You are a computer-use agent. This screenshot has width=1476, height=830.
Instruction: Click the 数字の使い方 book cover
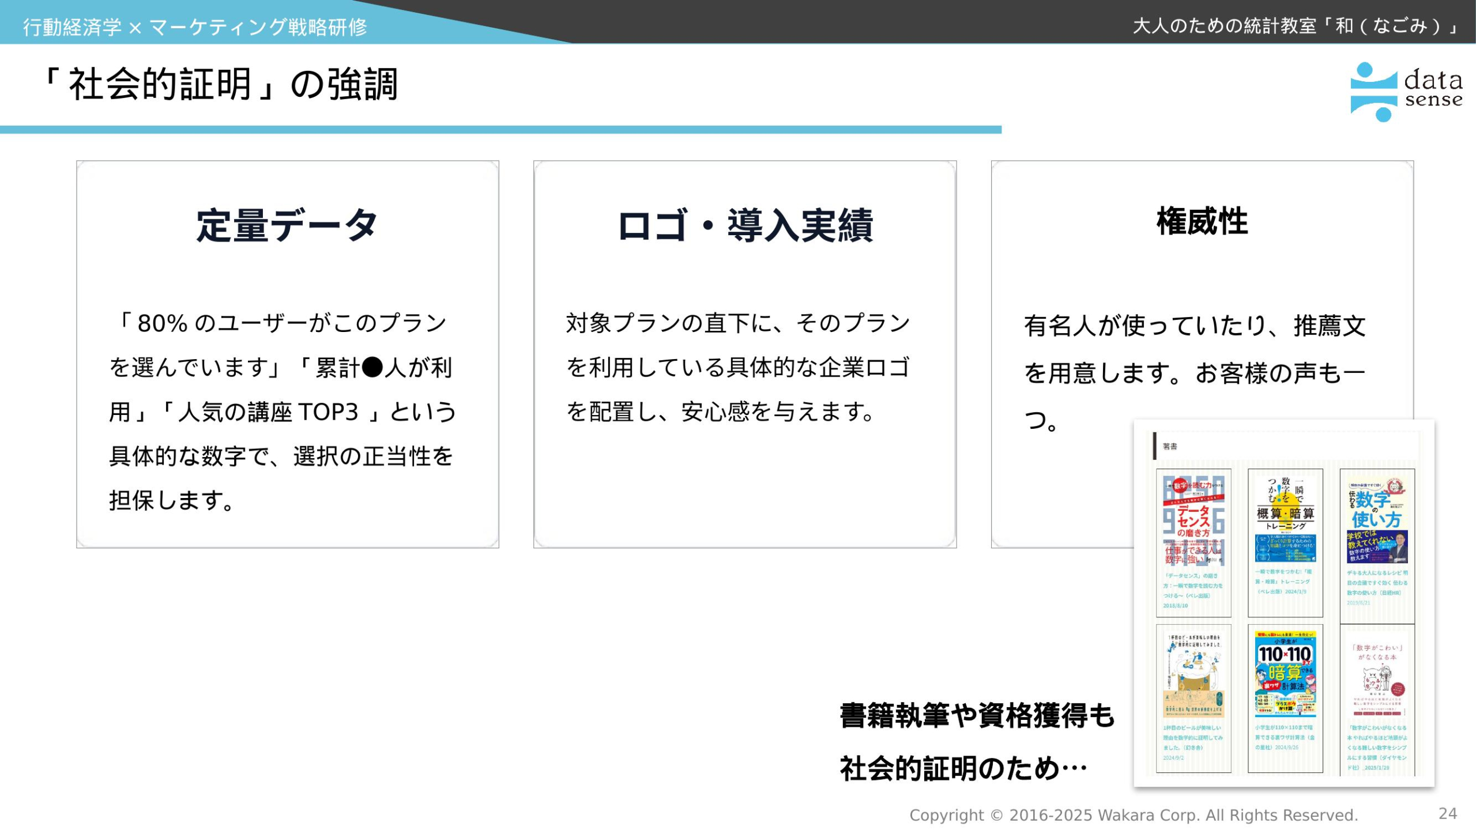(x=1377, y=519)
